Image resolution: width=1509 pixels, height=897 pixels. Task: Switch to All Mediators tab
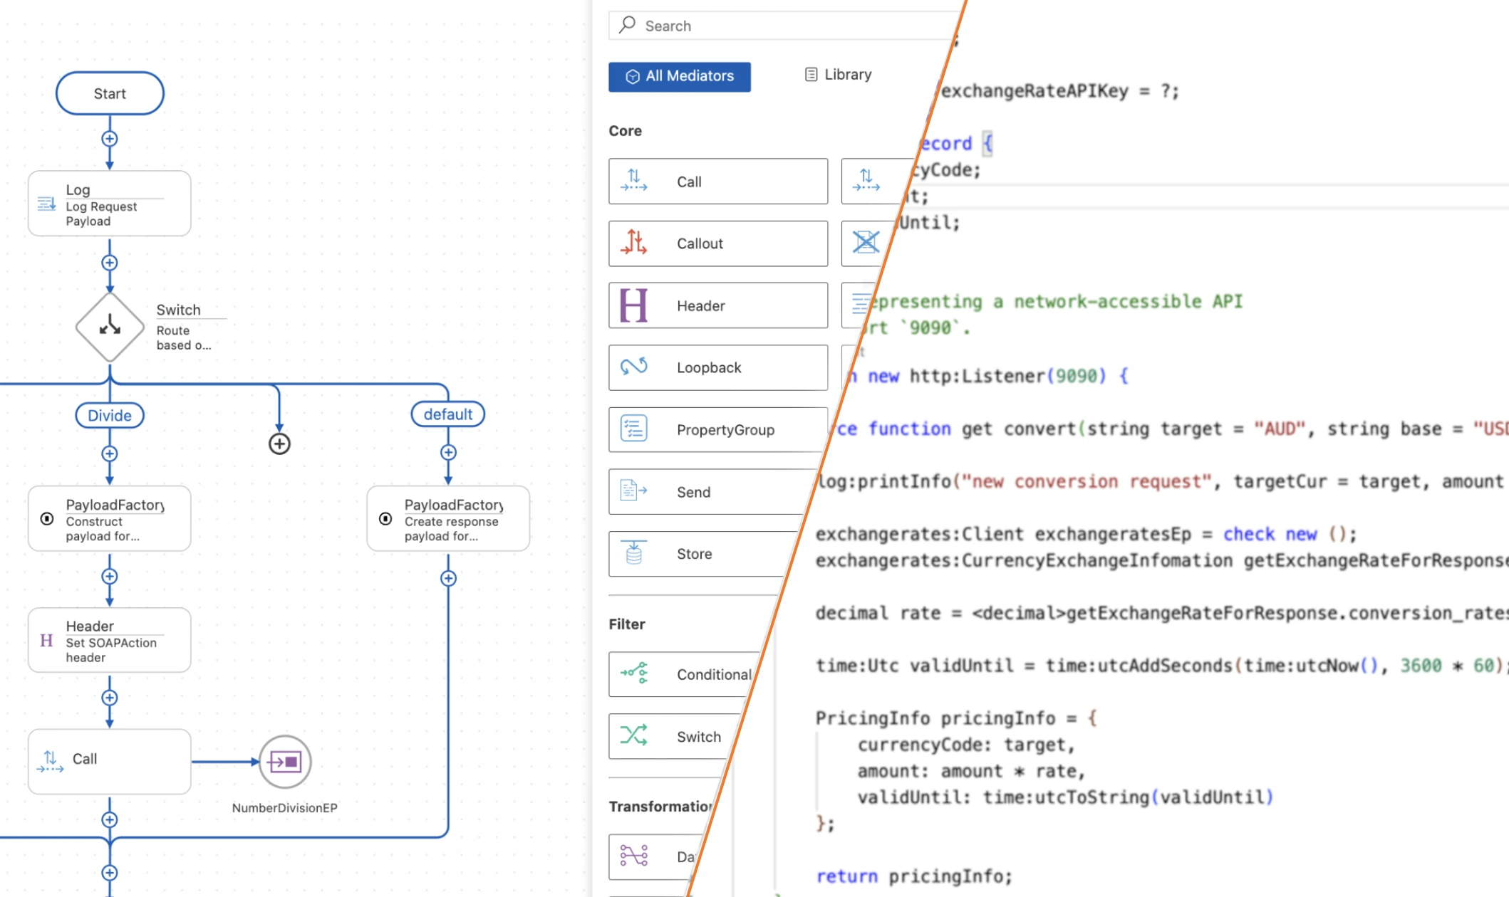680,76
